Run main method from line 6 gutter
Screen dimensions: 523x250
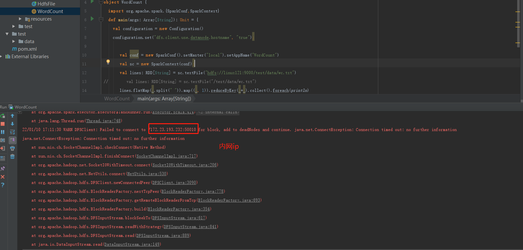click(92, 19)
